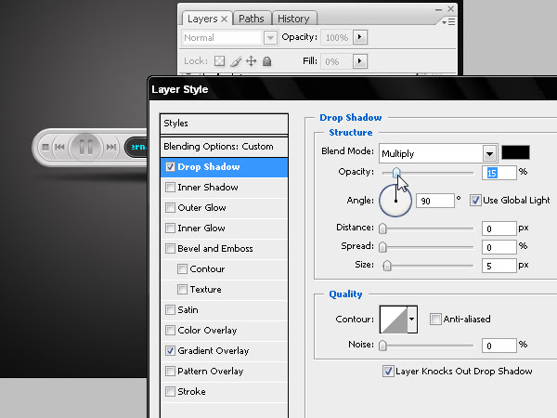Click the stop button on the player

pos(45,147)
